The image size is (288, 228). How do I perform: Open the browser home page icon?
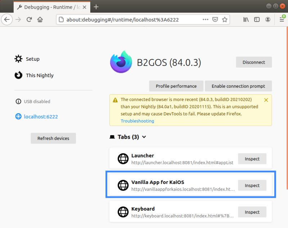click(40, 19)
